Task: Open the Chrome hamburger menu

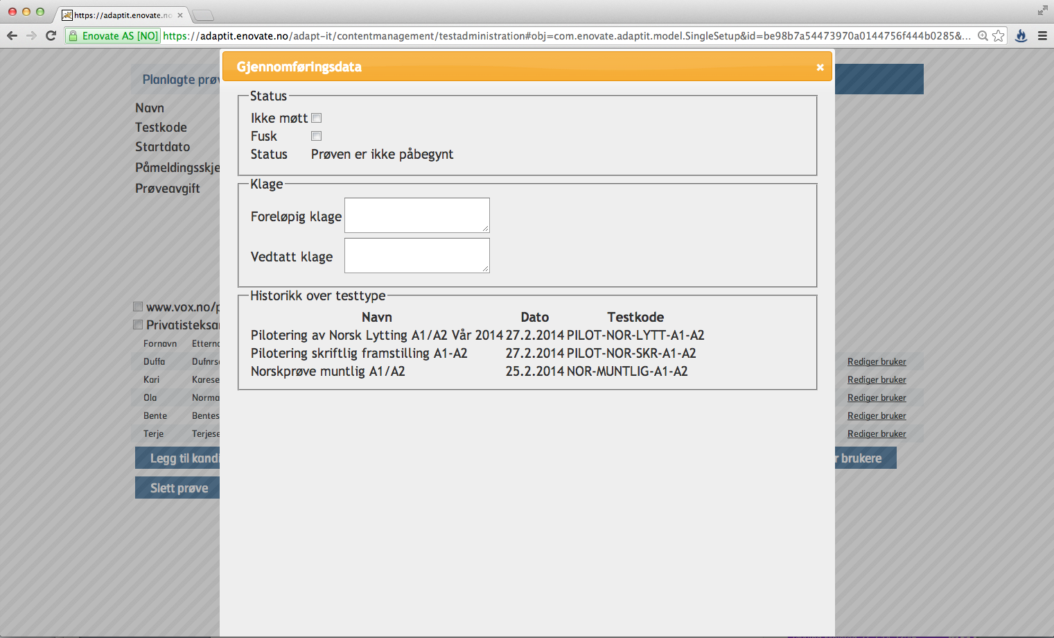Action: tap(1042, 36)
